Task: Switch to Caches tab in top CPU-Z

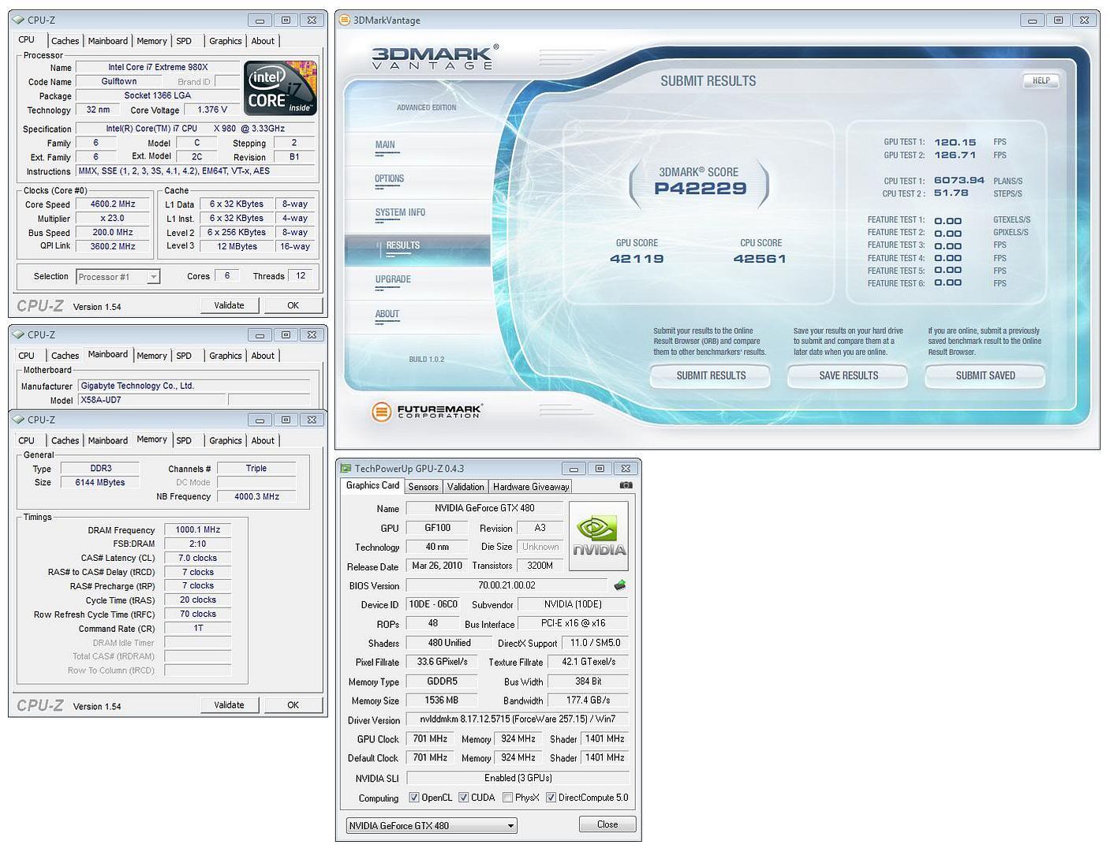Action: pos(65,41)
